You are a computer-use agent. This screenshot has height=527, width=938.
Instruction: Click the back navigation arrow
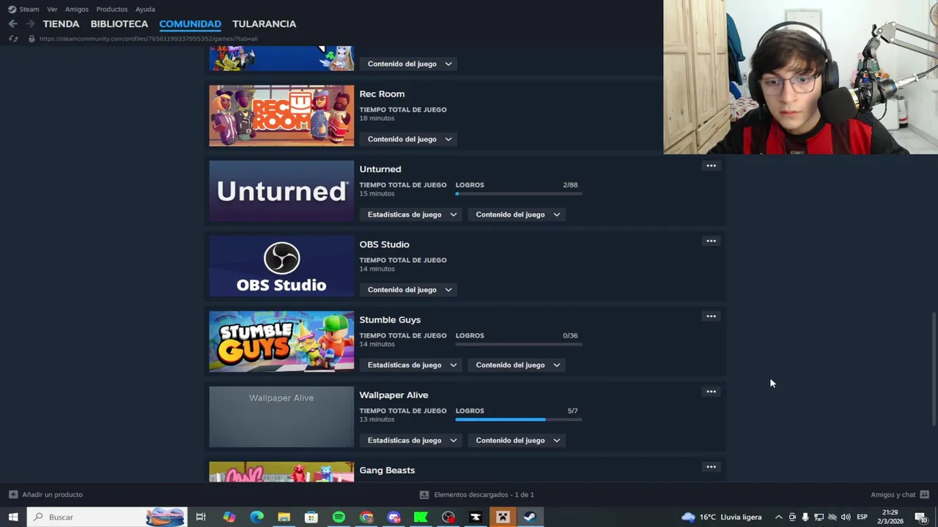(12, 23)
